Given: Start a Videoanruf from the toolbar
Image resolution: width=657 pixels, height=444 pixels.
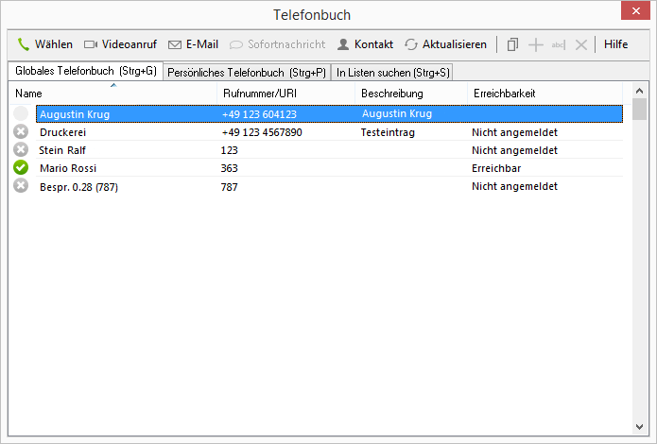Looking at the screenshot, I should click(x=120, y=44).
